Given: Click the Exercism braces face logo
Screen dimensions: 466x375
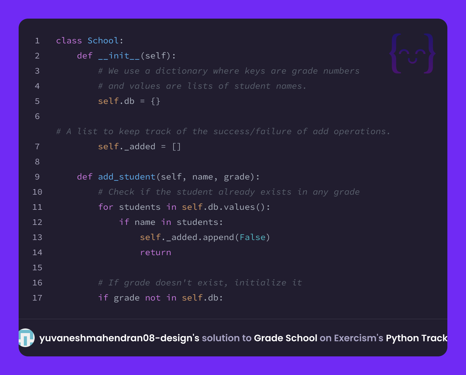Looking at the screenshot, I should [x=412, y=54].
